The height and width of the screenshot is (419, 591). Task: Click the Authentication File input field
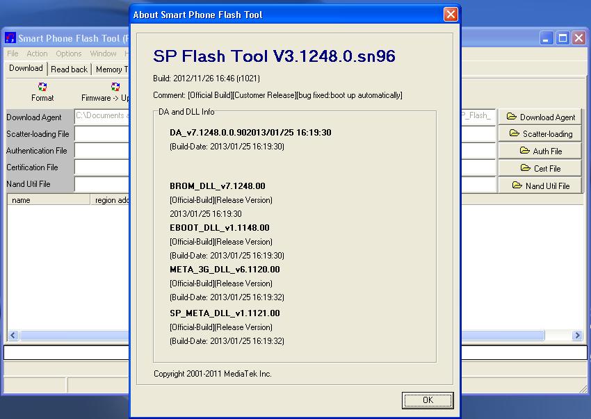point(102,150)
